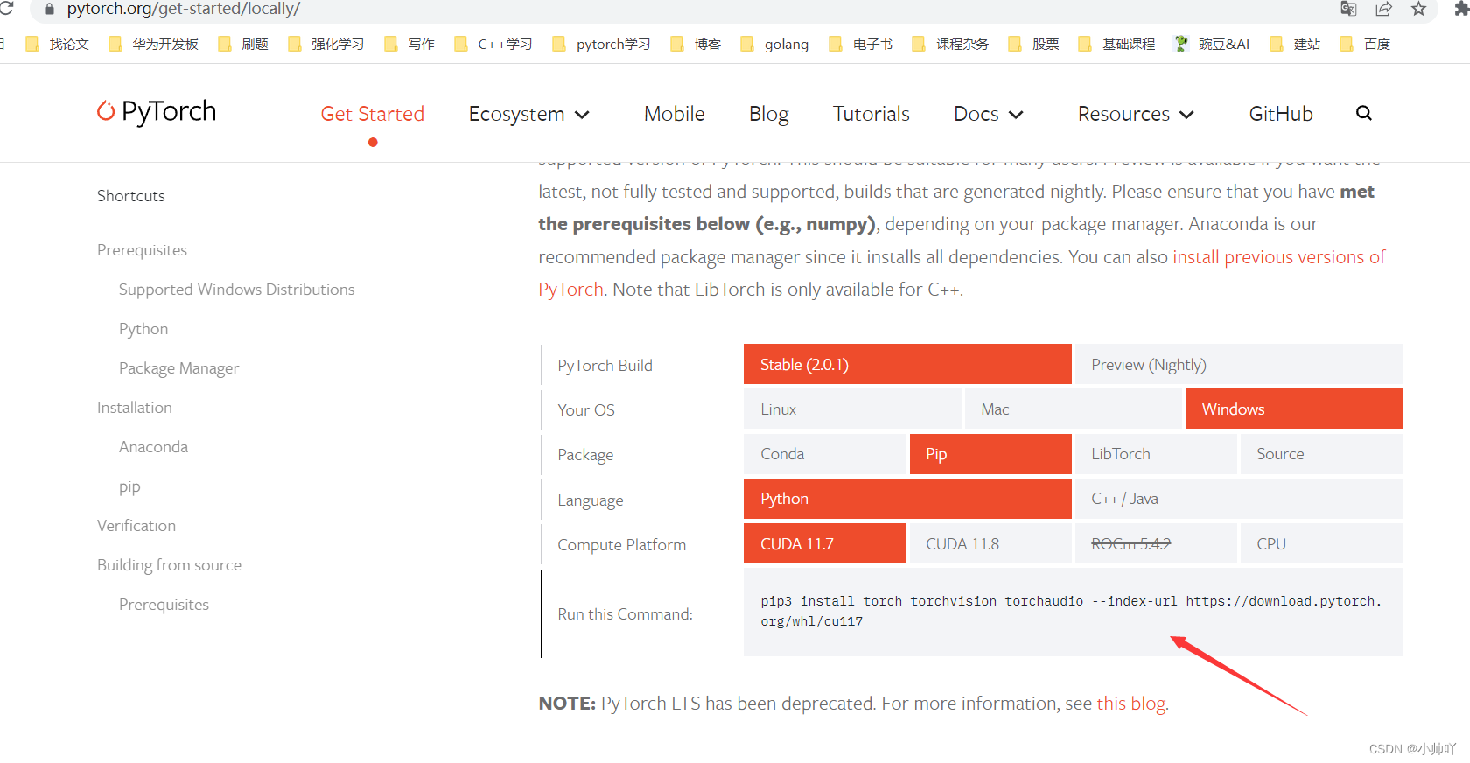Open the 强化学习 bookmark folder
This screenshot has height=763, width=1470.
325,44
